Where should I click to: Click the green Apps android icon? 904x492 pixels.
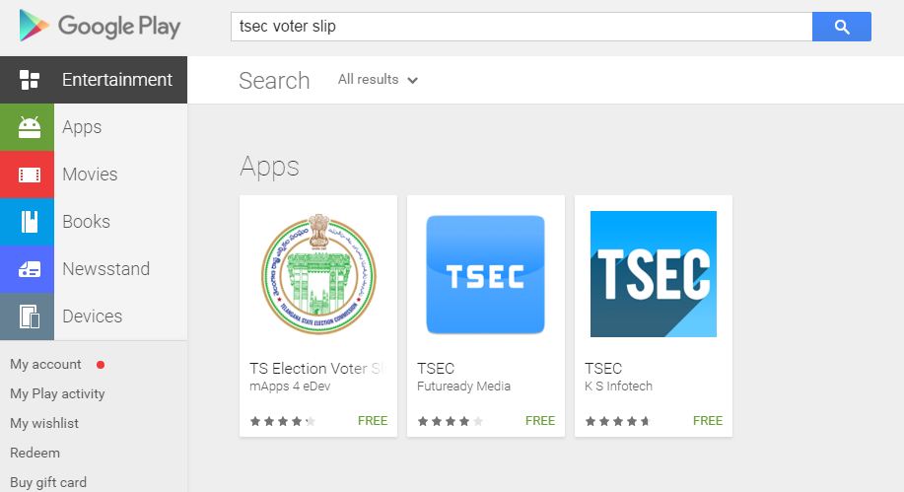[30, 127]
